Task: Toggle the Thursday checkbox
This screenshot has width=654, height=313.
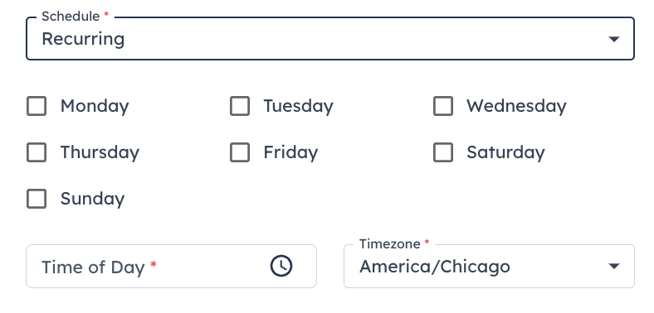Action: [x=37, y=152]
